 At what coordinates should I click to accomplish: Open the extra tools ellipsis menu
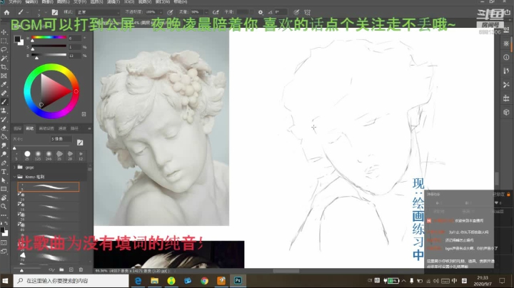4,215
